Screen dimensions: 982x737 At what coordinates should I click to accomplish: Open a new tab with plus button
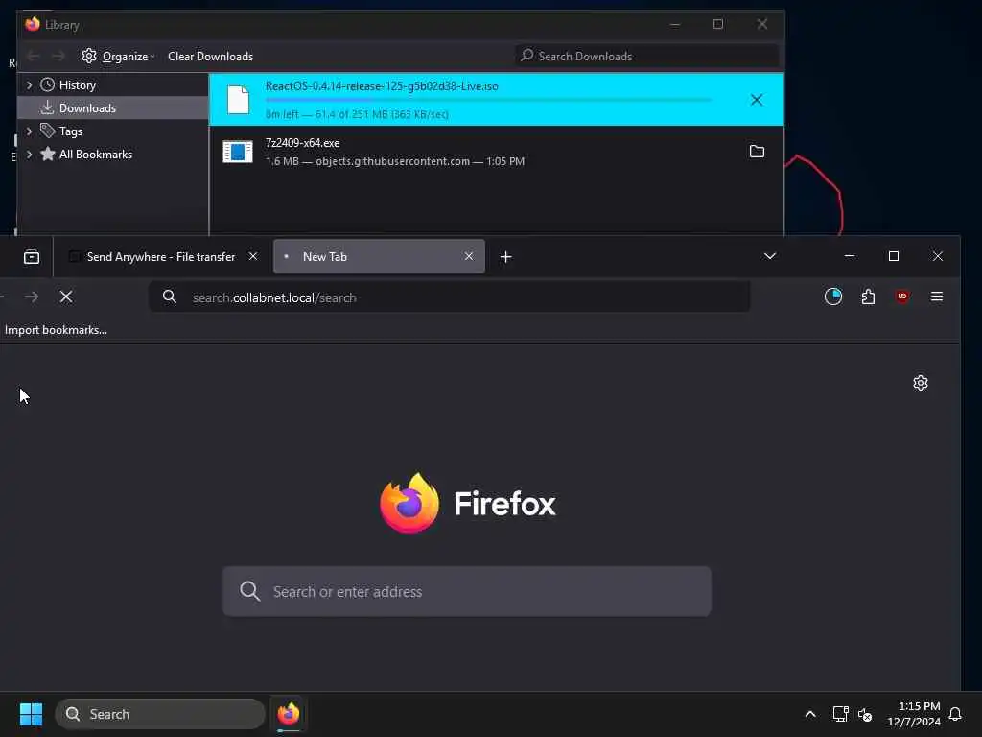(x=506, y=257)
